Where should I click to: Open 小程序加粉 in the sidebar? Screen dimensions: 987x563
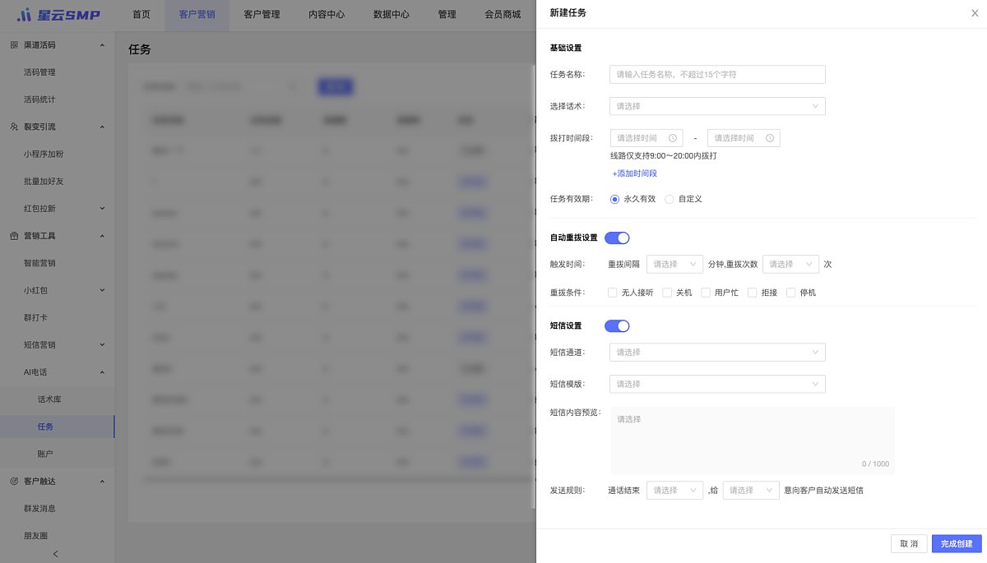tap(44, 154)
